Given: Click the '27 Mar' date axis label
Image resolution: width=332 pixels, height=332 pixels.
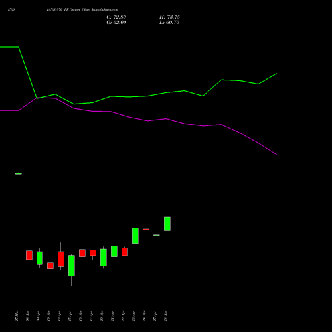Looking at the screenshot, I should click(17, 316).
